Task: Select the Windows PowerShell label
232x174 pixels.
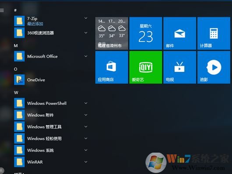Action: point(47,103)
